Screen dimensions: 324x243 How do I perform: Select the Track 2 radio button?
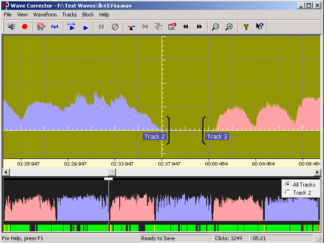click(287, 192)
